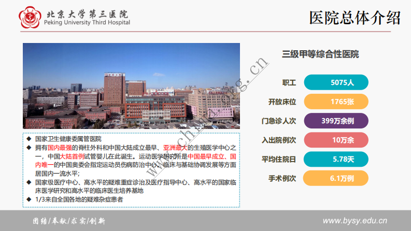
Task: Click the 团结/奉献/求实/创新 footer motto
Action: 68,221
